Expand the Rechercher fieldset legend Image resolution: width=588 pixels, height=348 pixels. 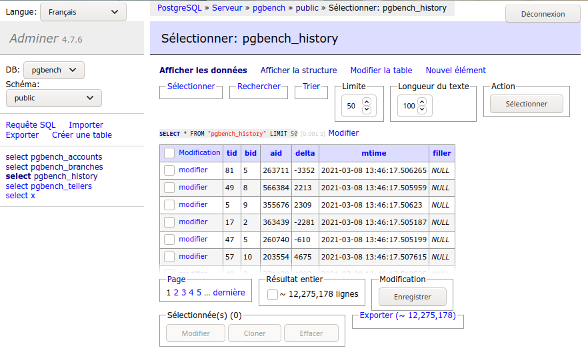point(259,87)
